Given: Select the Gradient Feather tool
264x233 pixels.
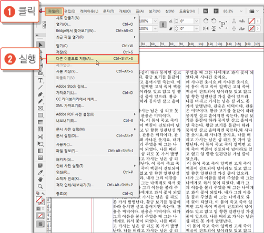Looking at the screenshot, I should tap(40, 158).
